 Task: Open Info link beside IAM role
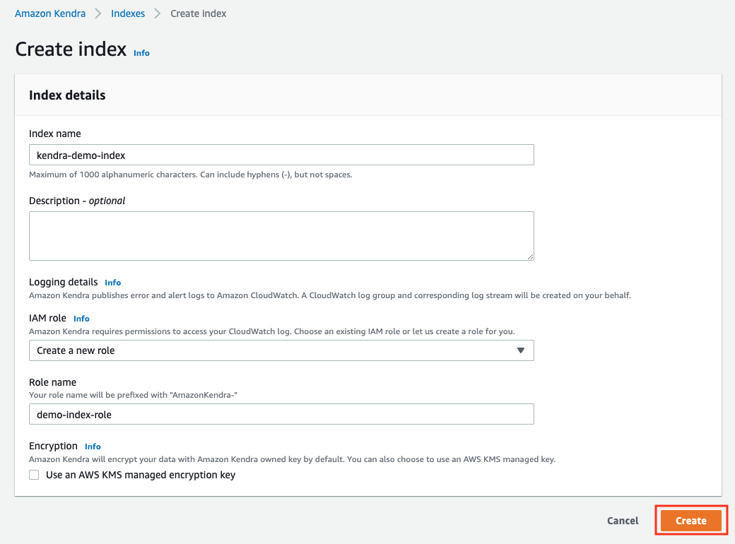click(x=81, y=319)
